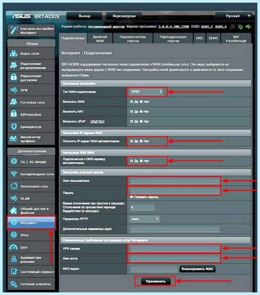260x295 pixels.
Task: Click the Имя хоста input field
Action: (175, 259)
